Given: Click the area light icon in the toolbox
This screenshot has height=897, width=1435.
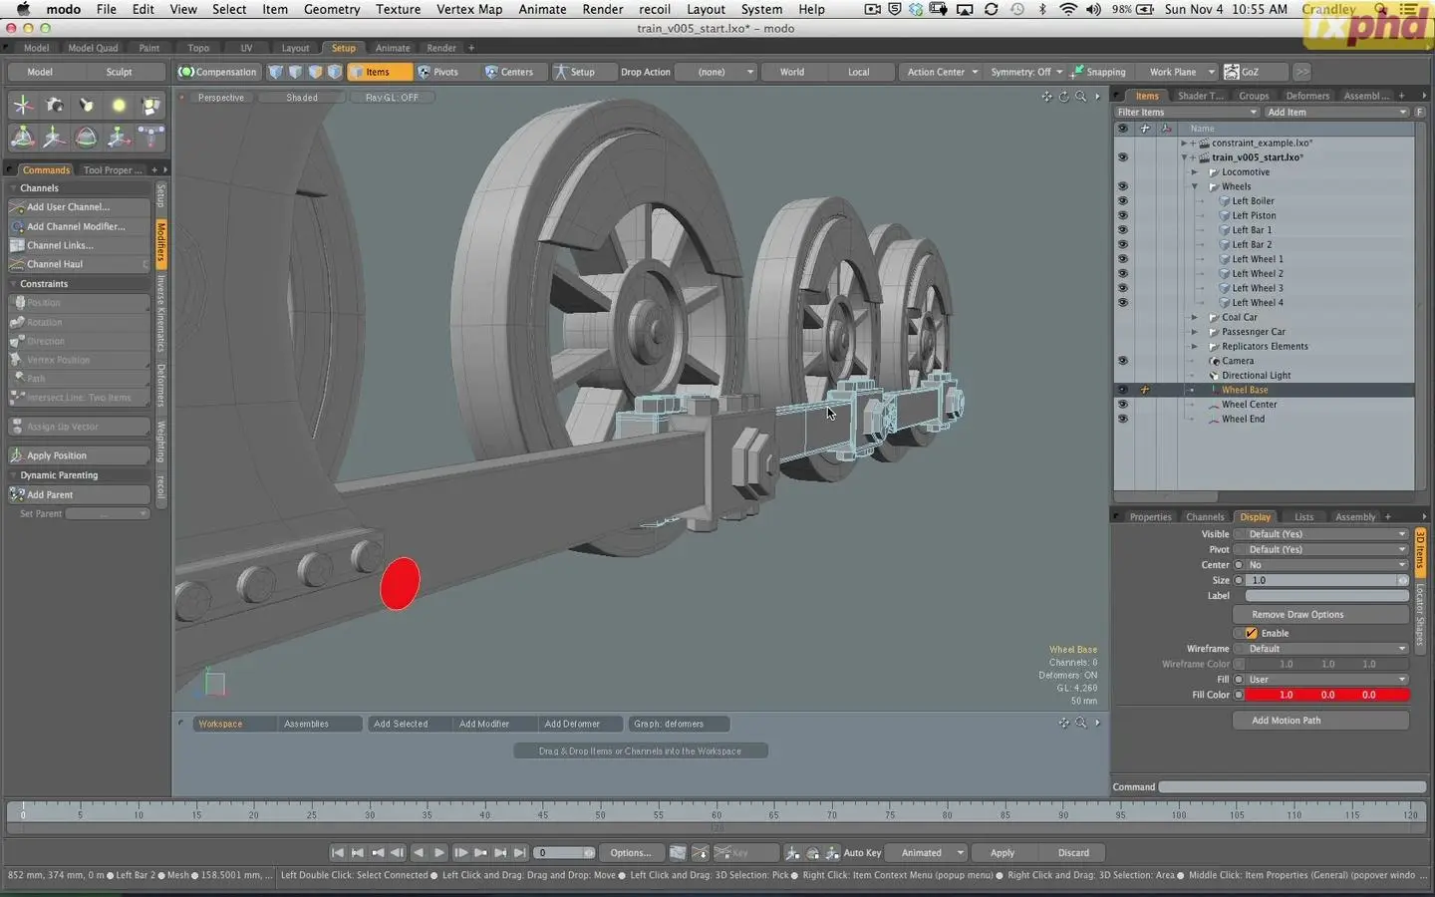Looking at the screenshot, I should point(150,105).
